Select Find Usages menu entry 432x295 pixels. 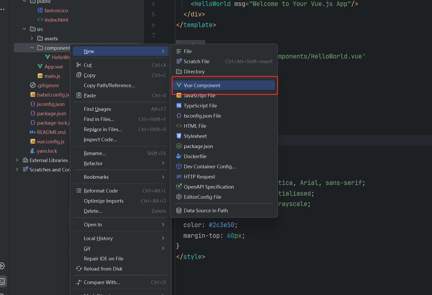(121, 109)
